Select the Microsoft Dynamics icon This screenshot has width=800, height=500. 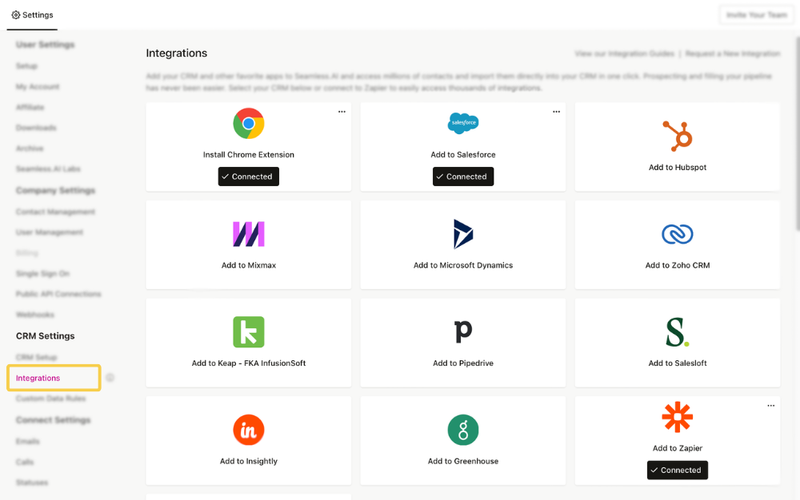point(462,233)
